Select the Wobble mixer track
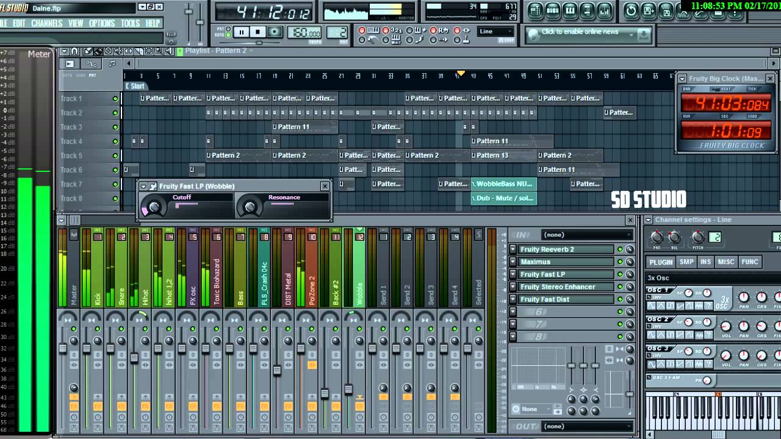The width and height of the screenshot is (781, 439). click(360, 268)
